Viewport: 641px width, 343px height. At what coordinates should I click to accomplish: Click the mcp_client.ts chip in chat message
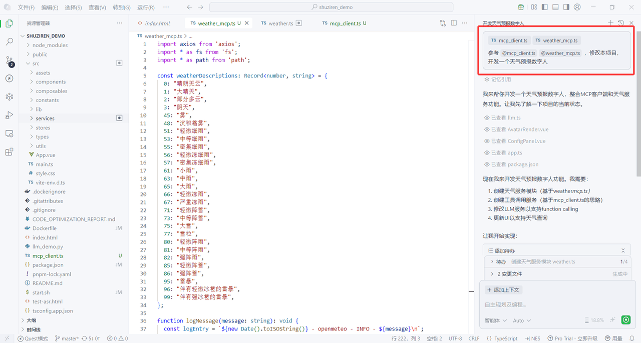[x=508, y=40]
